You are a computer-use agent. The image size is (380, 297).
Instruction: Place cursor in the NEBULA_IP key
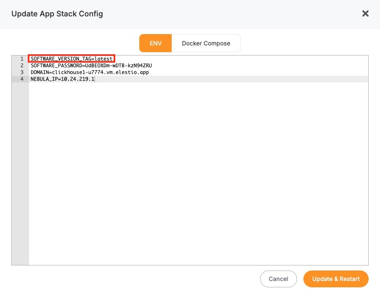[x=44, y=79]
